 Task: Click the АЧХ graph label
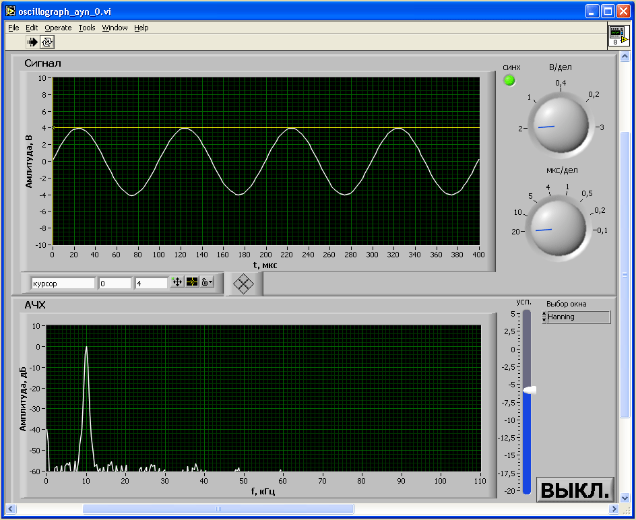35,305
